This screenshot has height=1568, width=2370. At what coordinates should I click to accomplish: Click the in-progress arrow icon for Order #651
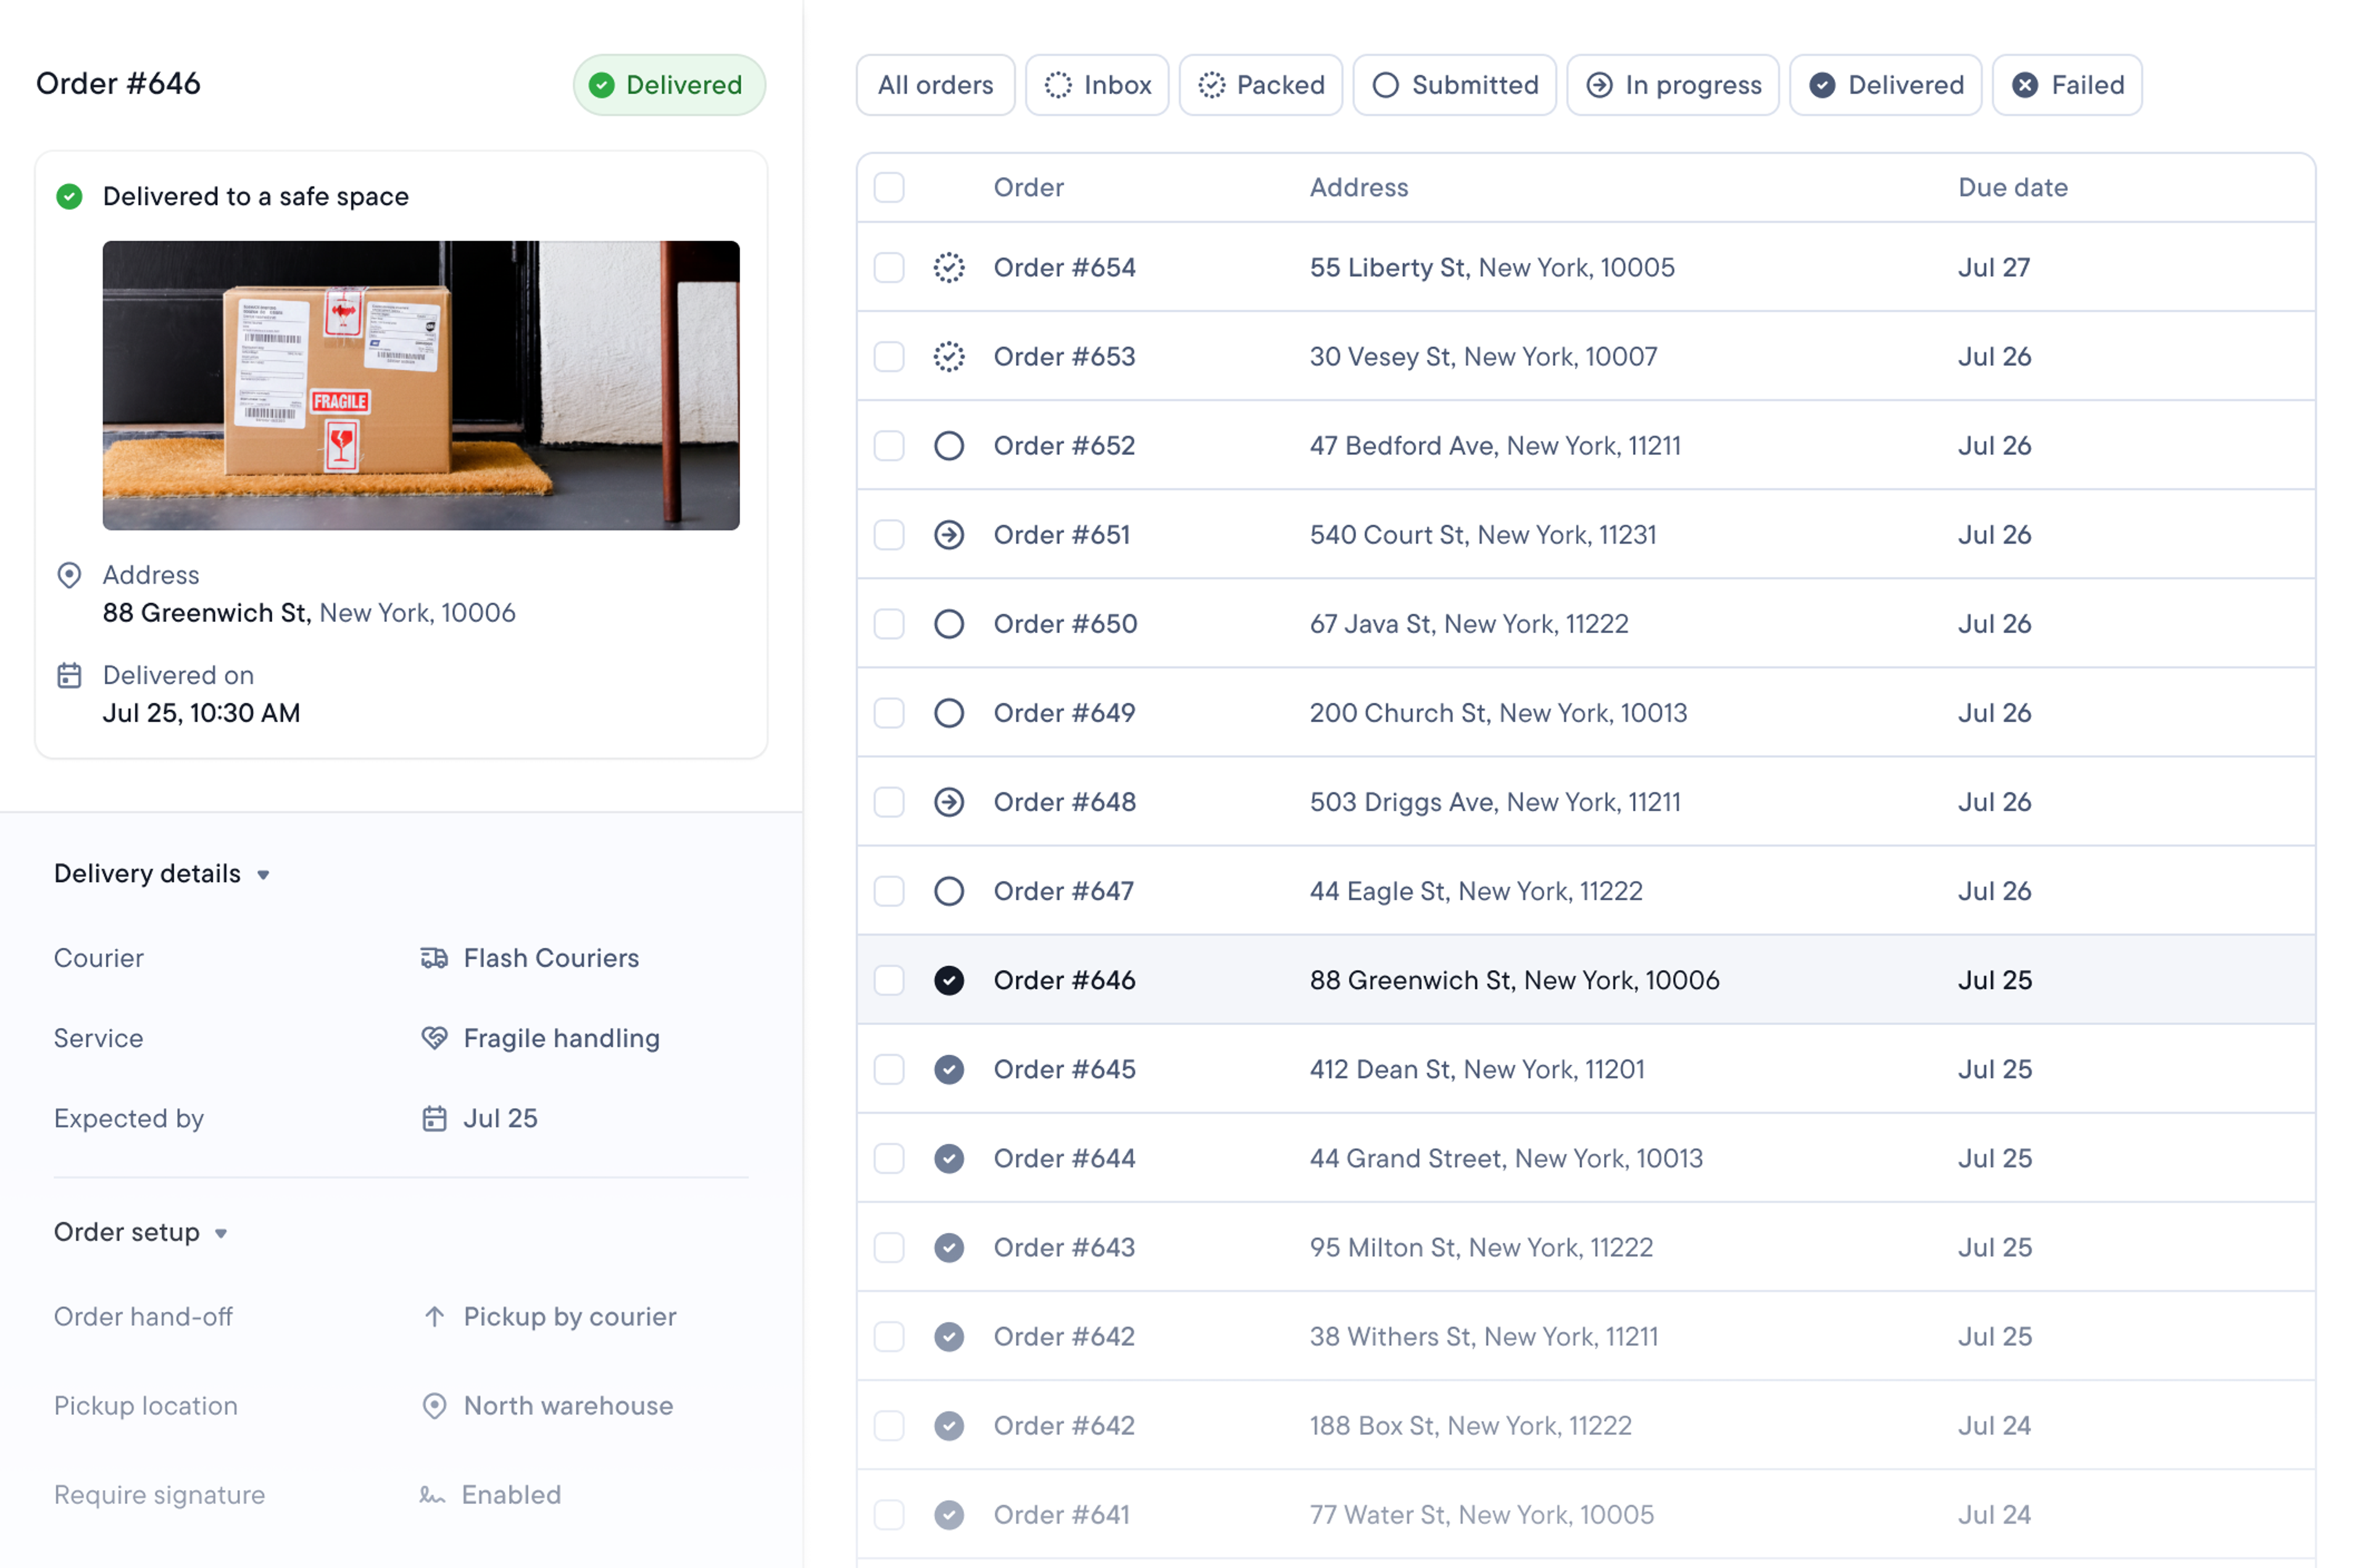(949, 535)
